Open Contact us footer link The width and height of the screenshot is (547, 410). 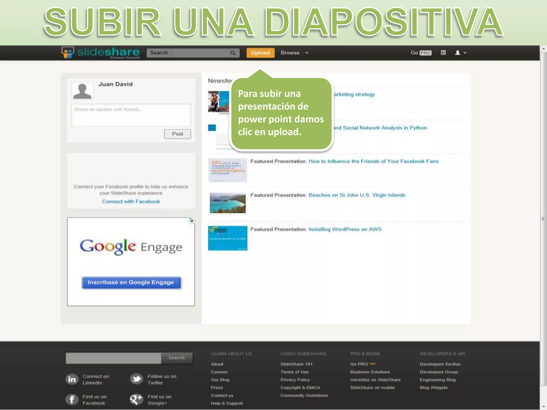[222, 395]
